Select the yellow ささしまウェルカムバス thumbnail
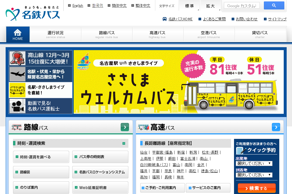This screenshot has width=292, height=194. (17, 90)
